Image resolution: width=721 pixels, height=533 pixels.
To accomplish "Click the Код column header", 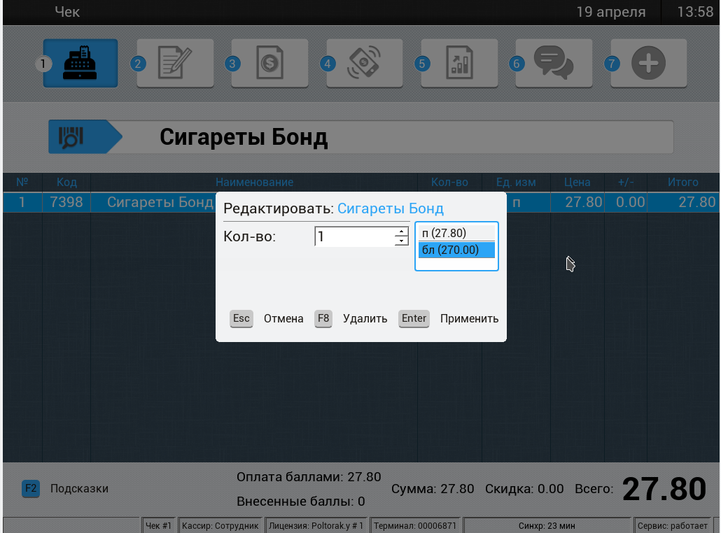I will click(66, 183).
